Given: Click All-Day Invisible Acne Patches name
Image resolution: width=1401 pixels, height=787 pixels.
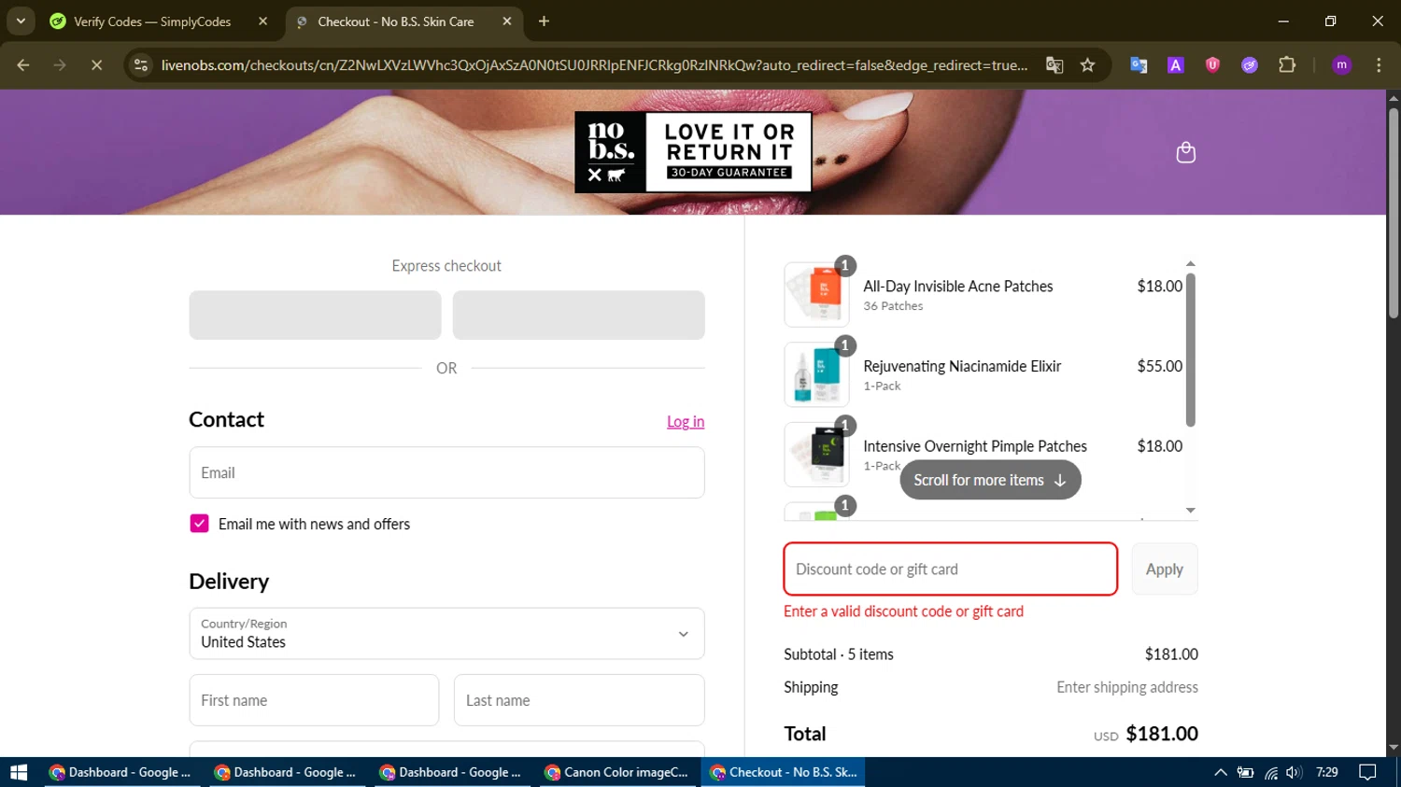Looking at the screenshot, I should coord(958,287).
